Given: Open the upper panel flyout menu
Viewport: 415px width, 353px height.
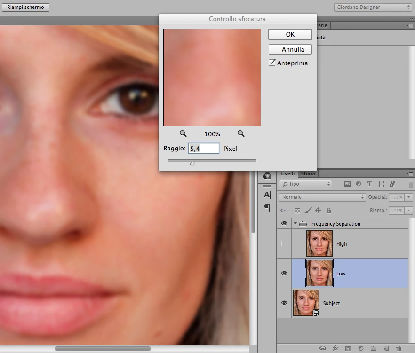Looking at the screenshot, I should (409, 26).
